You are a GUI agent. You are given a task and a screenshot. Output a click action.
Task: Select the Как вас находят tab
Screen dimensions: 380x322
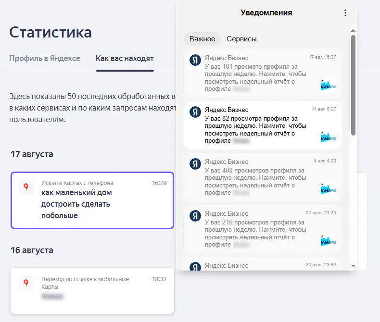coord(125,58)
